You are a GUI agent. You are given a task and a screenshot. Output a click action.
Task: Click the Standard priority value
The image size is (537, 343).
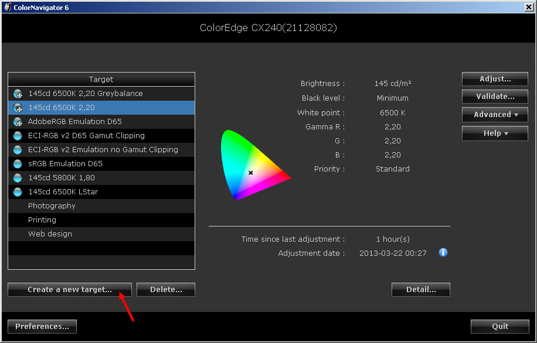click(392, 169)
